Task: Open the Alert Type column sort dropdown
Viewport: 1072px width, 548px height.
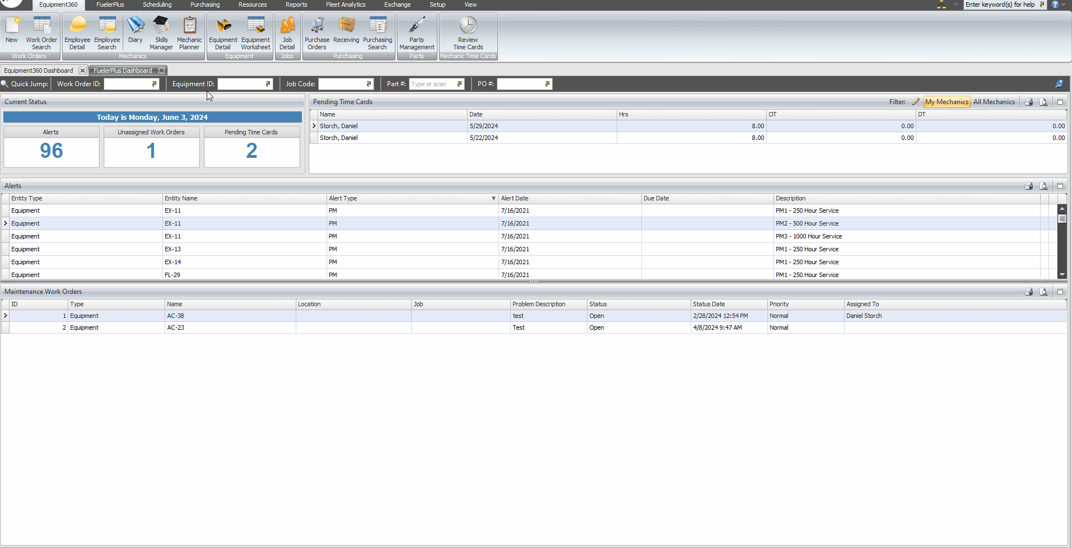Action: point(493,199)
